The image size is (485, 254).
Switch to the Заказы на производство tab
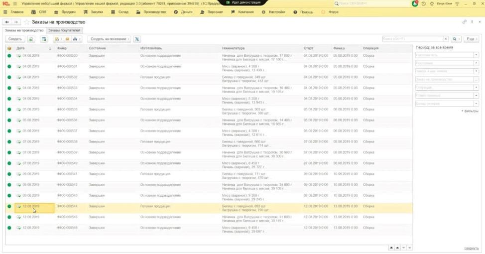pos(24,30)
